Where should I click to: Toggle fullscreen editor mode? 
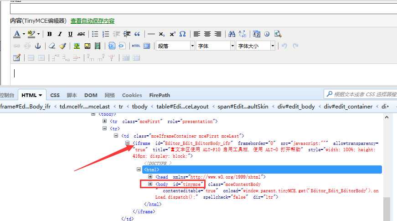(x=147, y=46)
